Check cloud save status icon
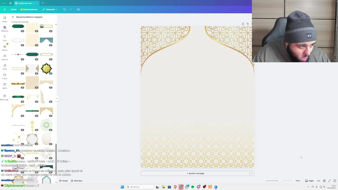Viewport: 338px width, 190px height. [x=78, y=9]
